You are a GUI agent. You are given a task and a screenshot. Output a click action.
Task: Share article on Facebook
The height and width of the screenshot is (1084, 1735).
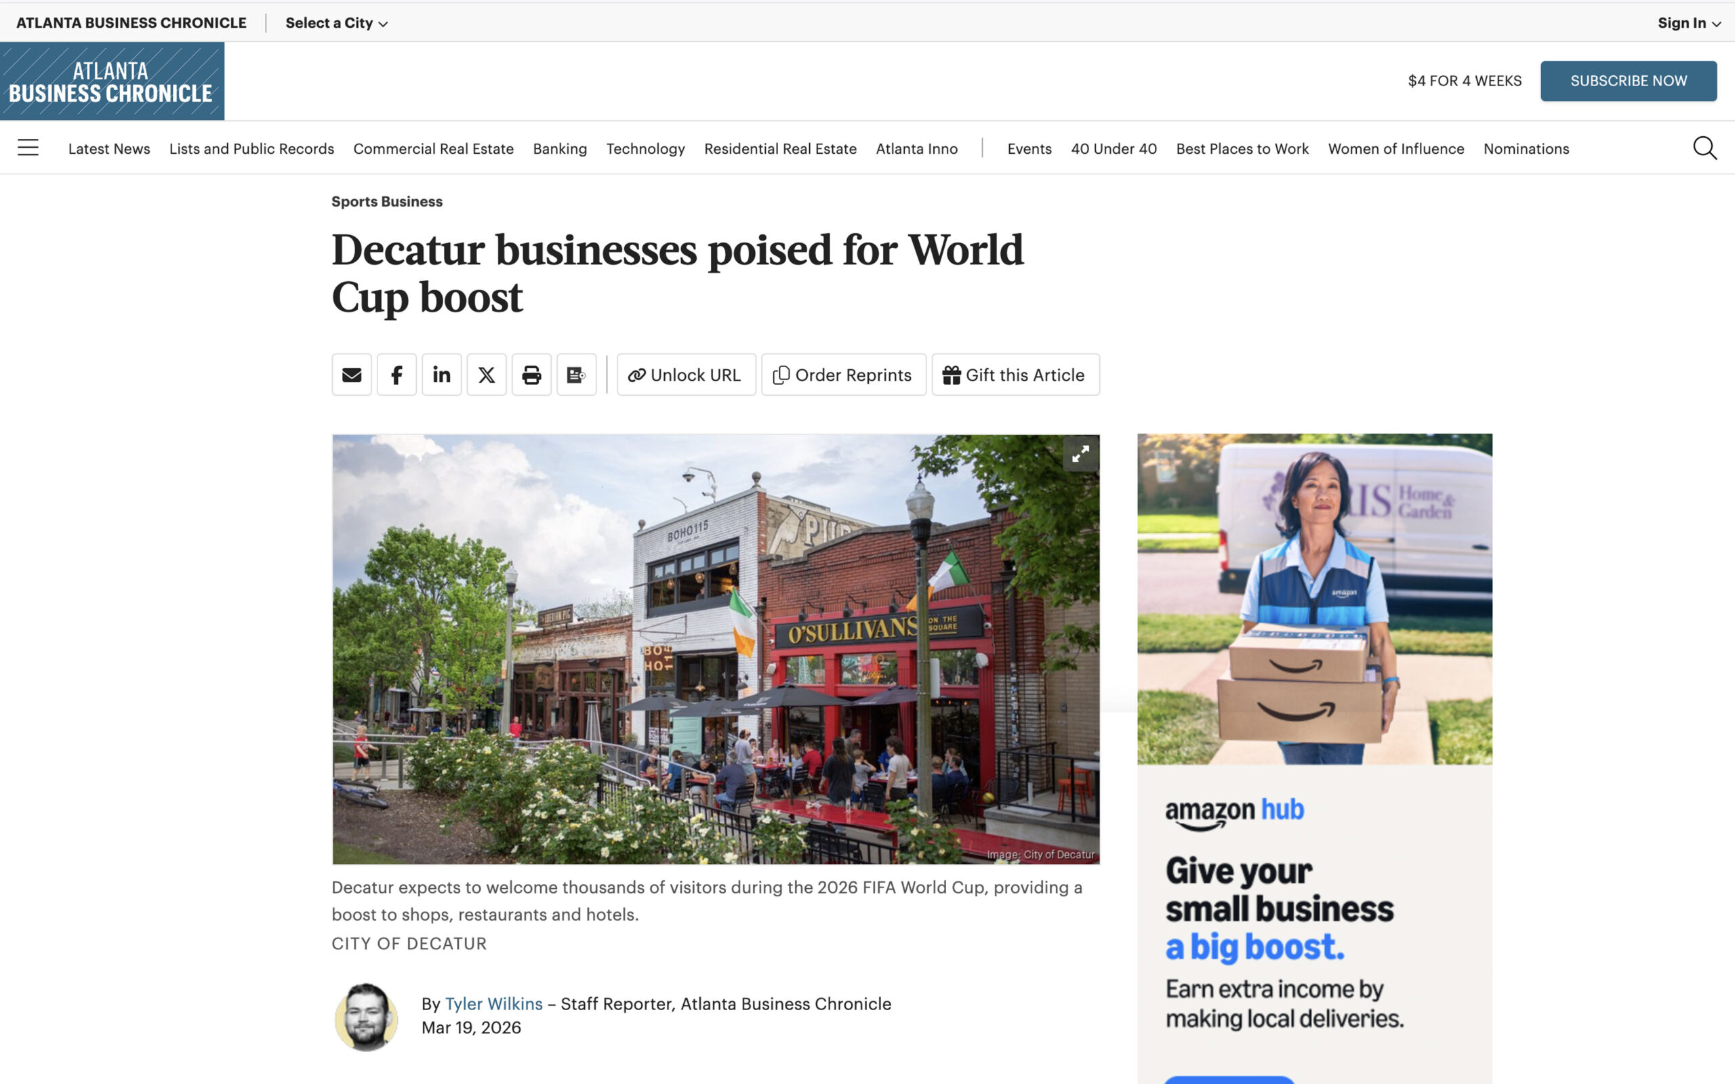396,374
